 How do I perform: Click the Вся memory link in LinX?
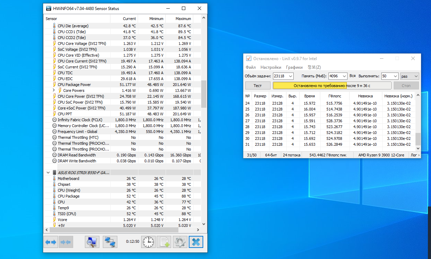353,76
